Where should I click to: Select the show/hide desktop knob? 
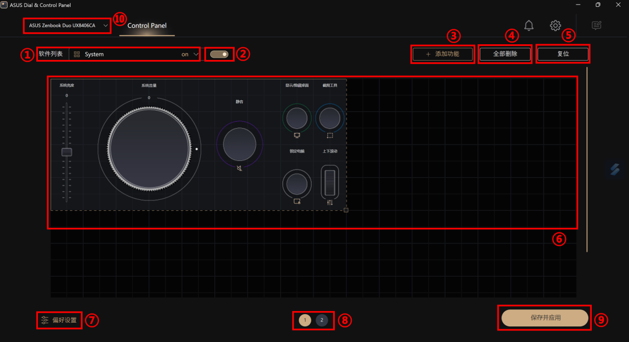pyautogui.click(x=297, y=118)
